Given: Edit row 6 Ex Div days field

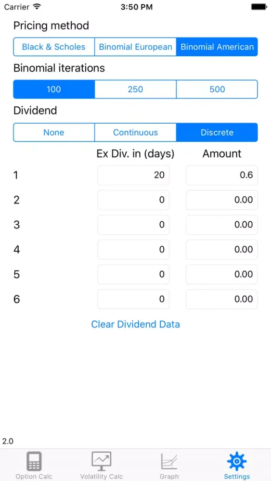Looking at the screenshot, I should pyautogui.click(x=133, y=299).
